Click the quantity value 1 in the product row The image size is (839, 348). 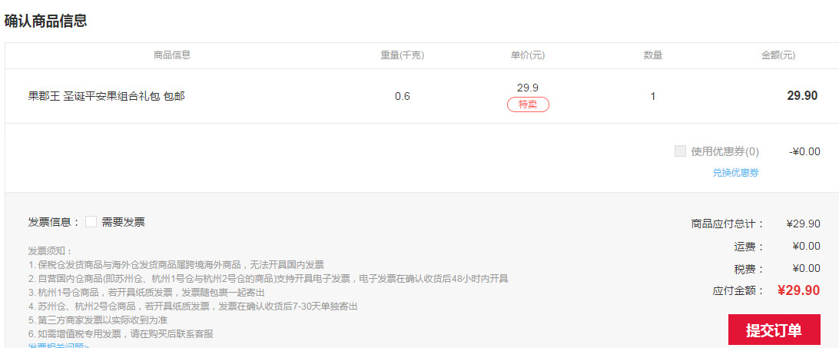tap(653, 96)
